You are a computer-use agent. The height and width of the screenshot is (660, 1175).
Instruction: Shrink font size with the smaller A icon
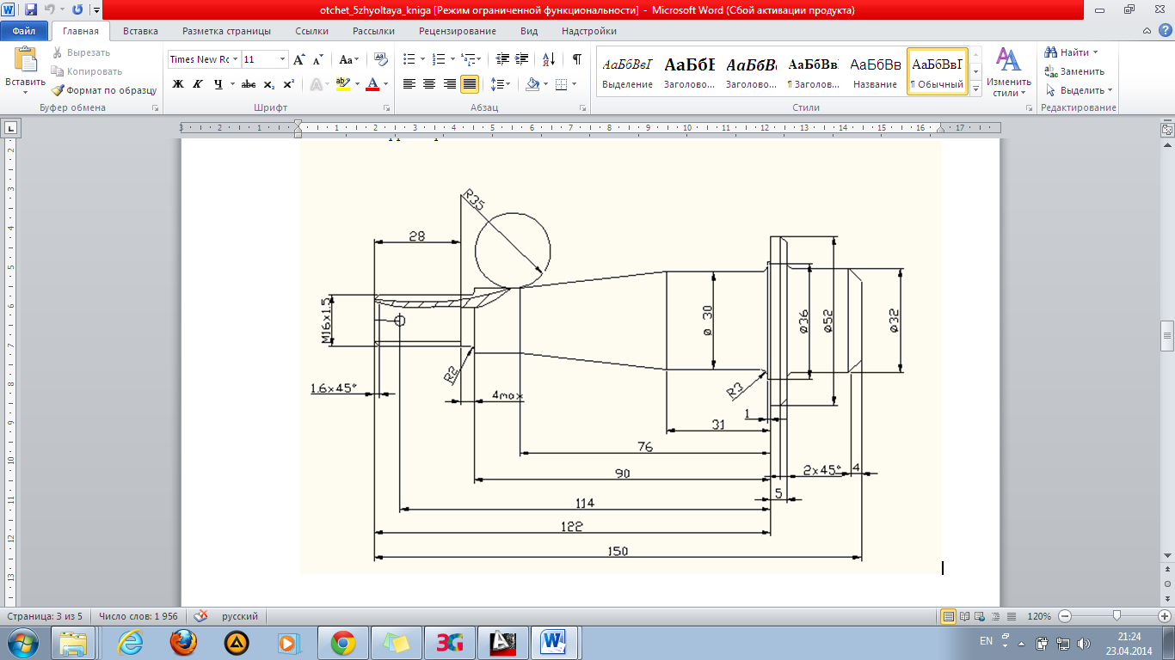click(x=317, y=59)
